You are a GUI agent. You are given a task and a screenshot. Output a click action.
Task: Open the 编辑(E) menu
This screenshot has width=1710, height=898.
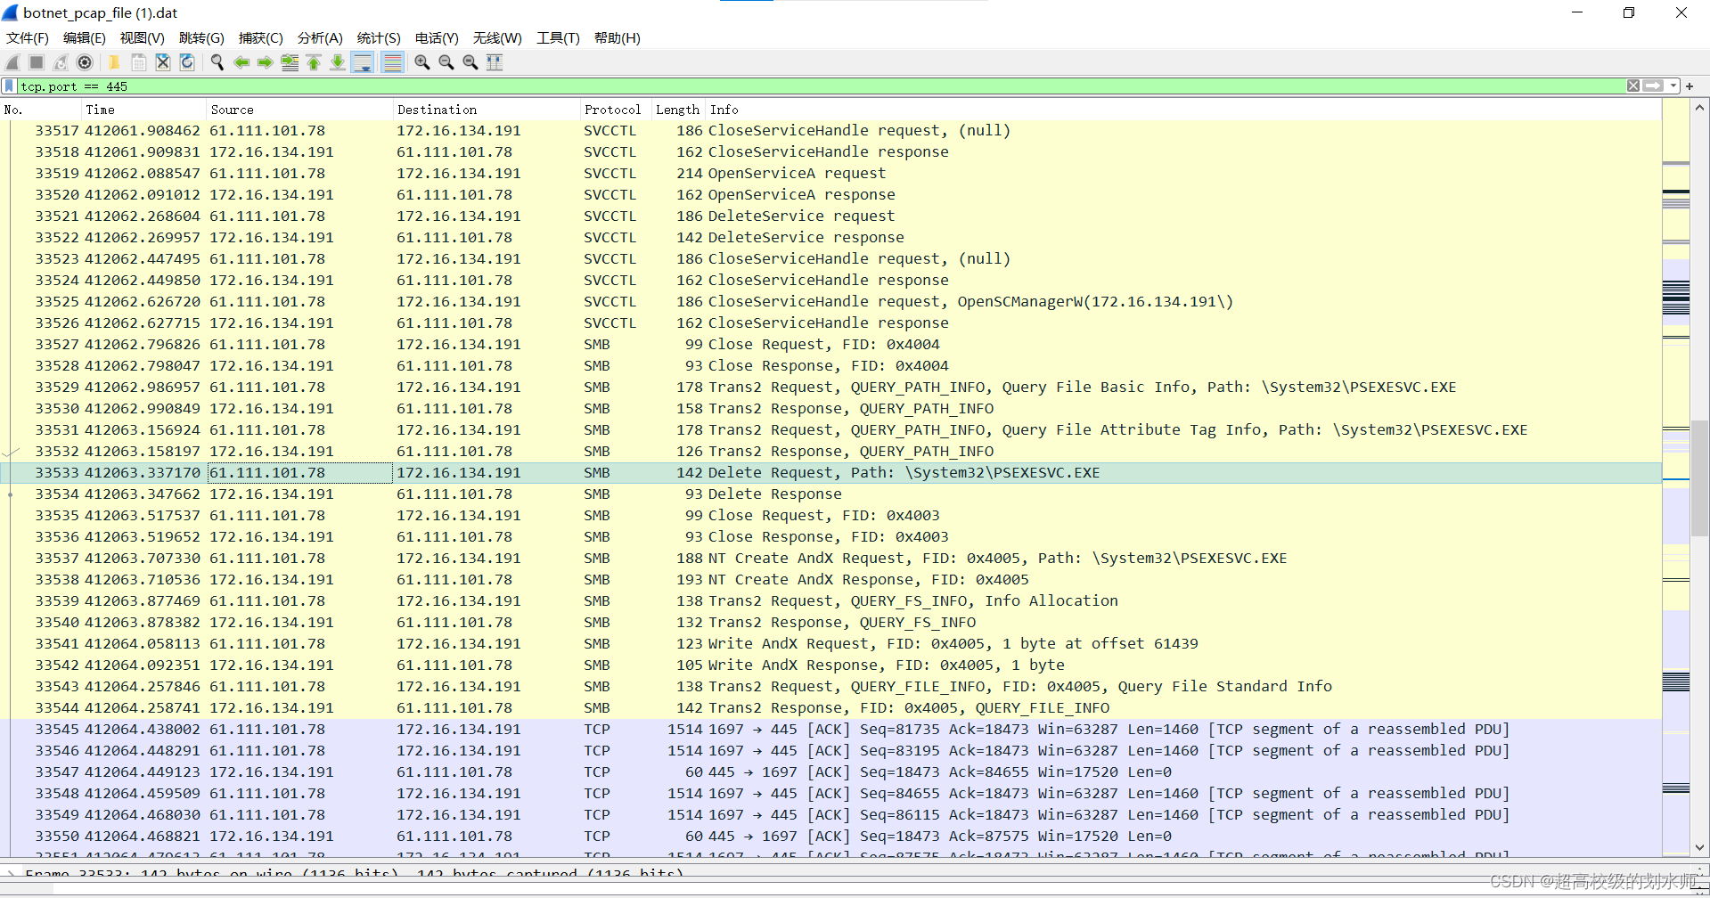[85, 38]
